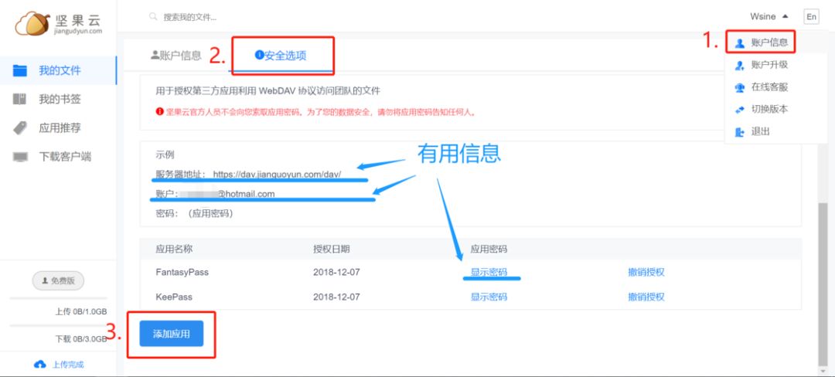Click the 切换版本 arrows icon
Viewport: 835px width, 377px height.
[x=740, y=110]
